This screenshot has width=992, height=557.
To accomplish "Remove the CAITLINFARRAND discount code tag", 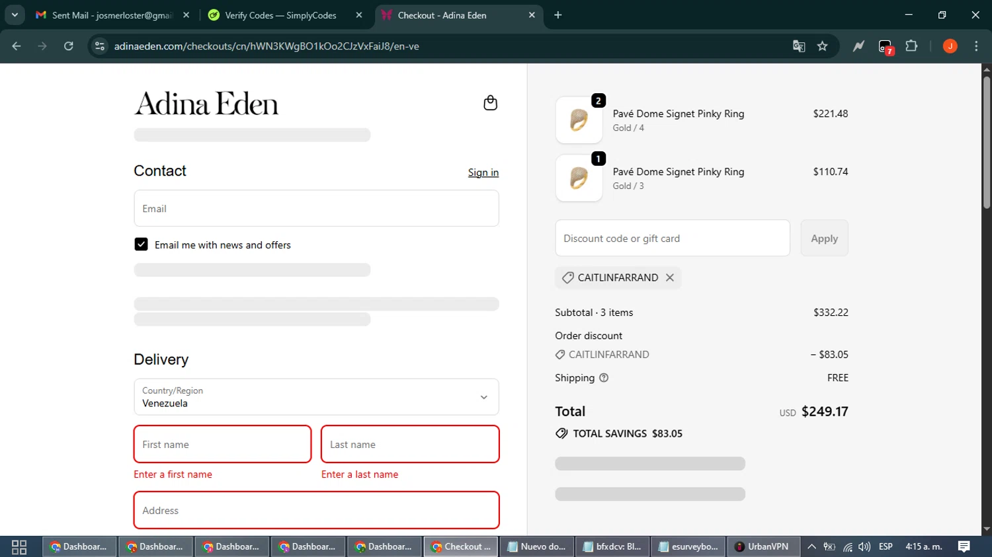I will click(x=670, y=278).
